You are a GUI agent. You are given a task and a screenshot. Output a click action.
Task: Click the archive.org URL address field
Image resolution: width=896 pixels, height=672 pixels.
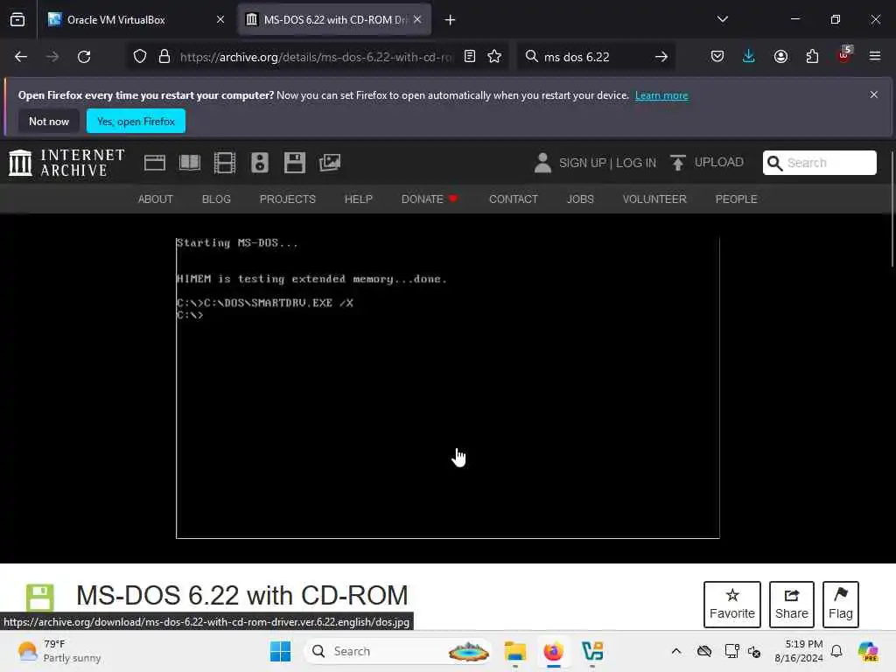pos(316,57)
